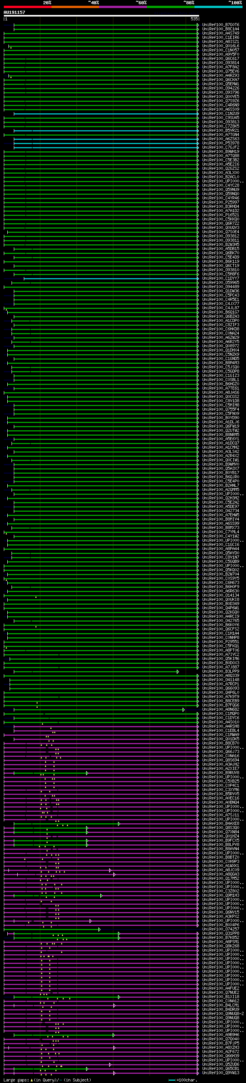246x1083 pixels.
Task: Open hit UniRef100_Q016L6
Action: pos(220,46)
